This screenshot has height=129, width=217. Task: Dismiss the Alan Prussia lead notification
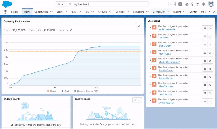(210, 53)
